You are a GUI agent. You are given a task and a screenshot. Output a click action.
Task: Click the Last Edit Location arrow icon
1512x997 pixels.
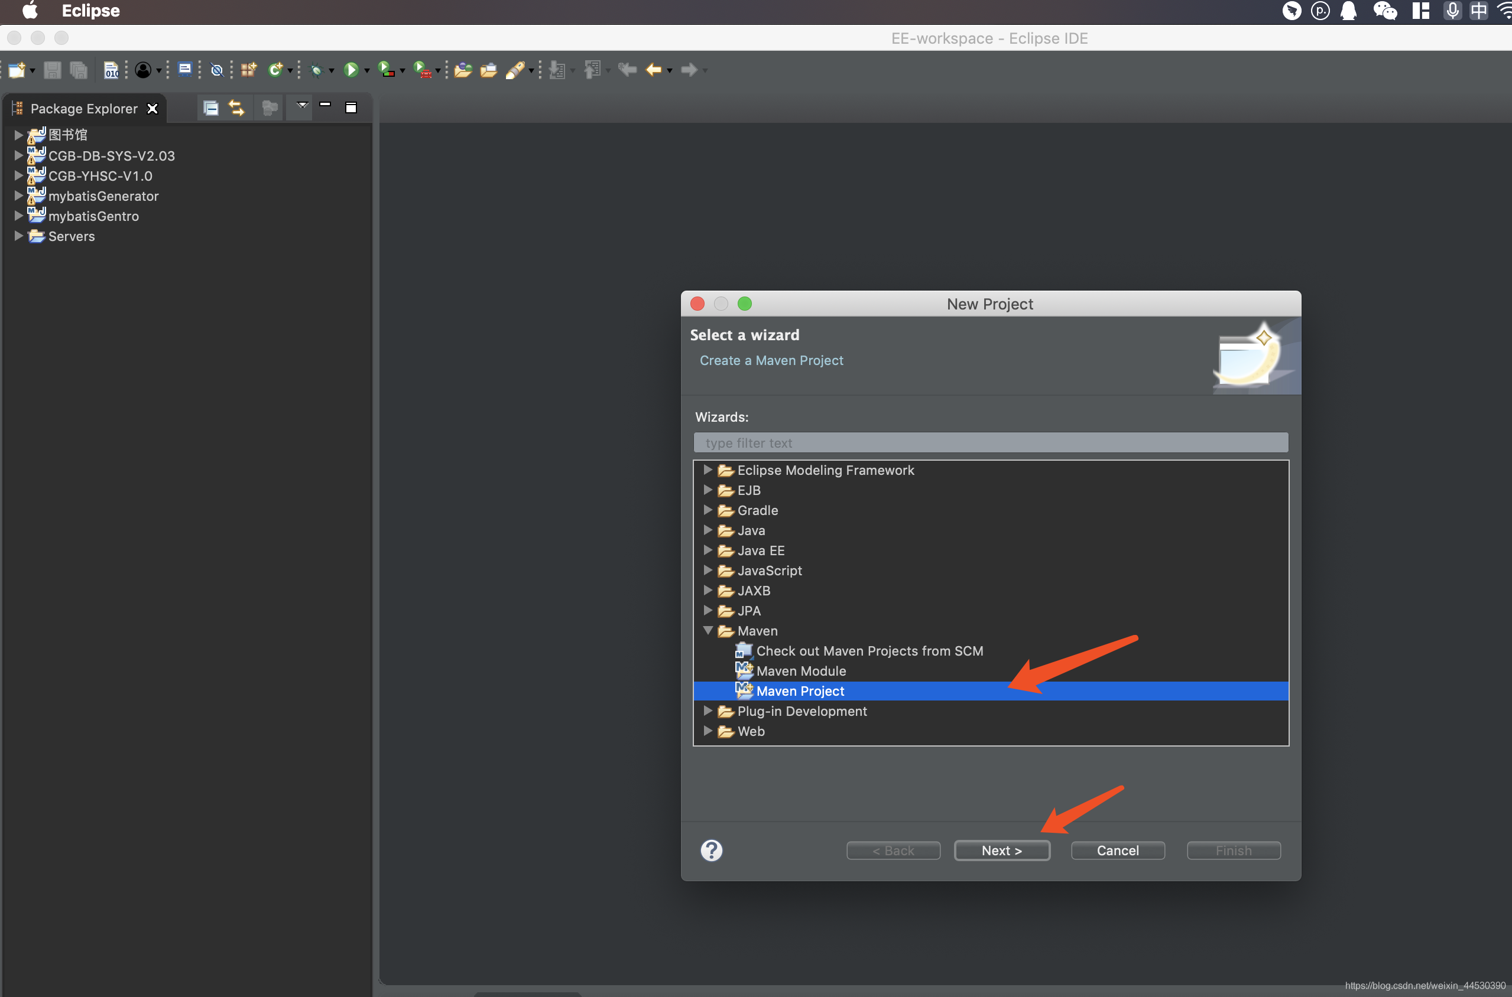627,70
